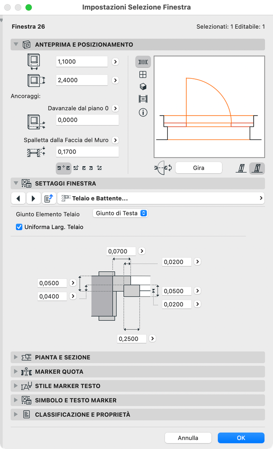
Task: Expand the Stile Marker Testo panel
Action: point(16,386)
